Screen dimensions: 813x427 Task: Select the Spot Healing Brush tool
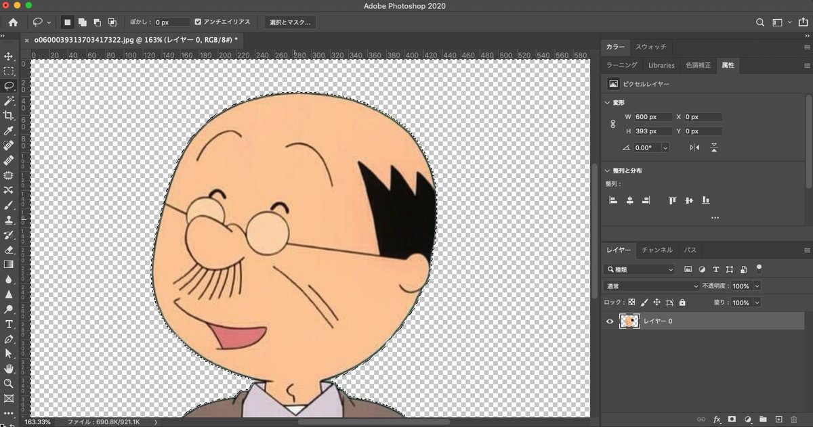[9, 145]
